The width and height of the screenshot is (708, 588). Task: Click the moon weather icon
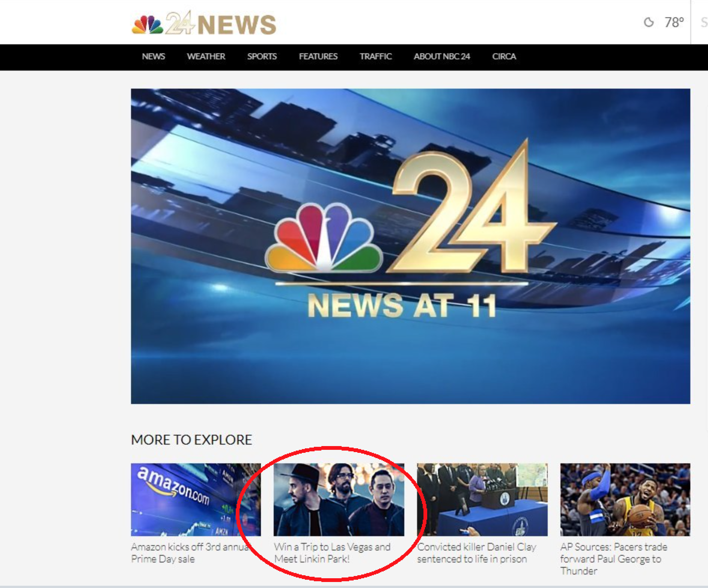coord(648,23)
